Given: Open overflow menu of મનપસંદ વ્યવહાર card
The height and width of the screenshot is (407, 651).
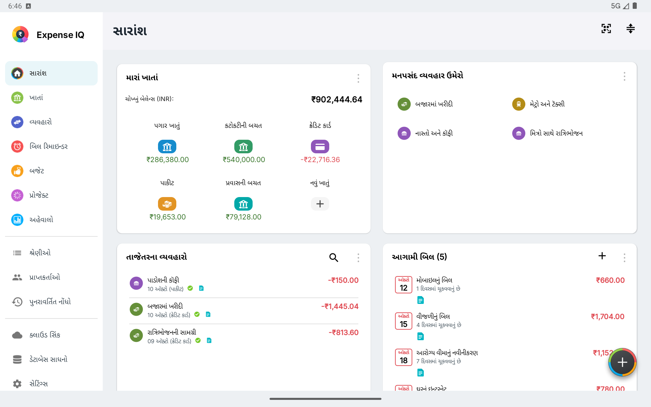Looking at the screenshot, I should 624,76.
